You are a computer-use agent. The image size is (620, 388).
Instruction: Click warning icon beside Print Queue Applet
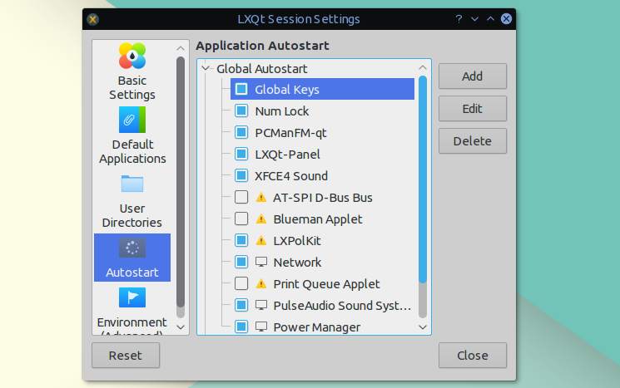pyautogui.click(x=261, y=283)
